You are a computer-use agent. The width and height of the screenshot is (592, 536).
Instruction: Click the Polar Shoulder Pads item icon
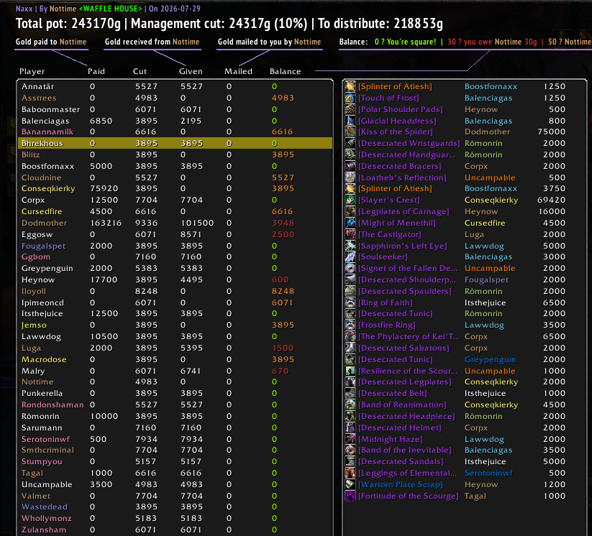[350, 109]
